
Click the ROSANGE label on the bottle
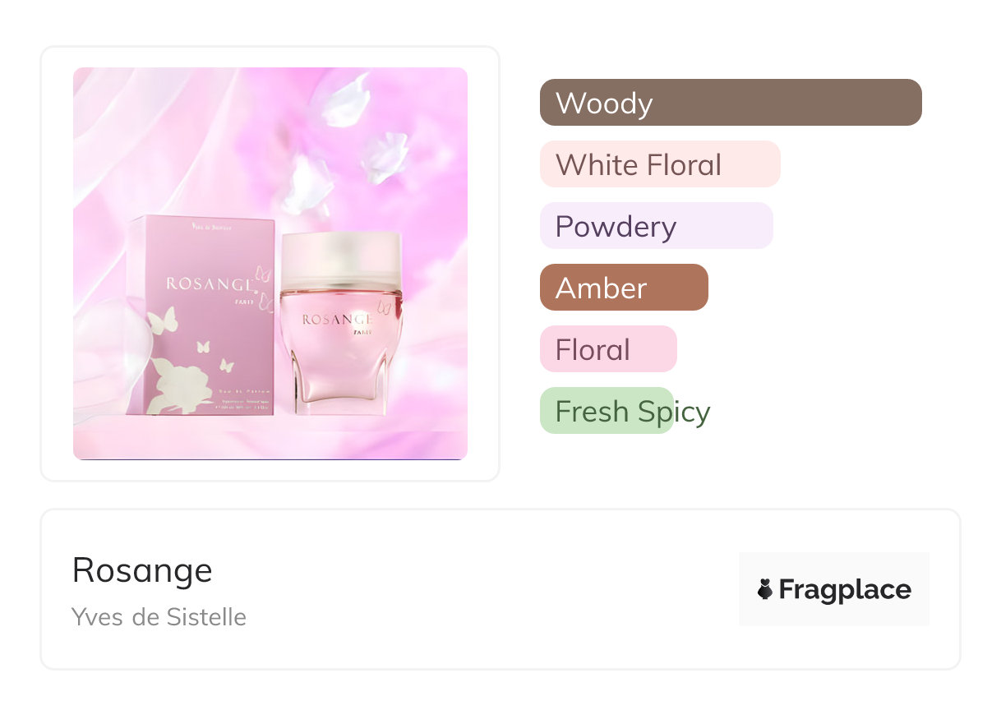338,319
